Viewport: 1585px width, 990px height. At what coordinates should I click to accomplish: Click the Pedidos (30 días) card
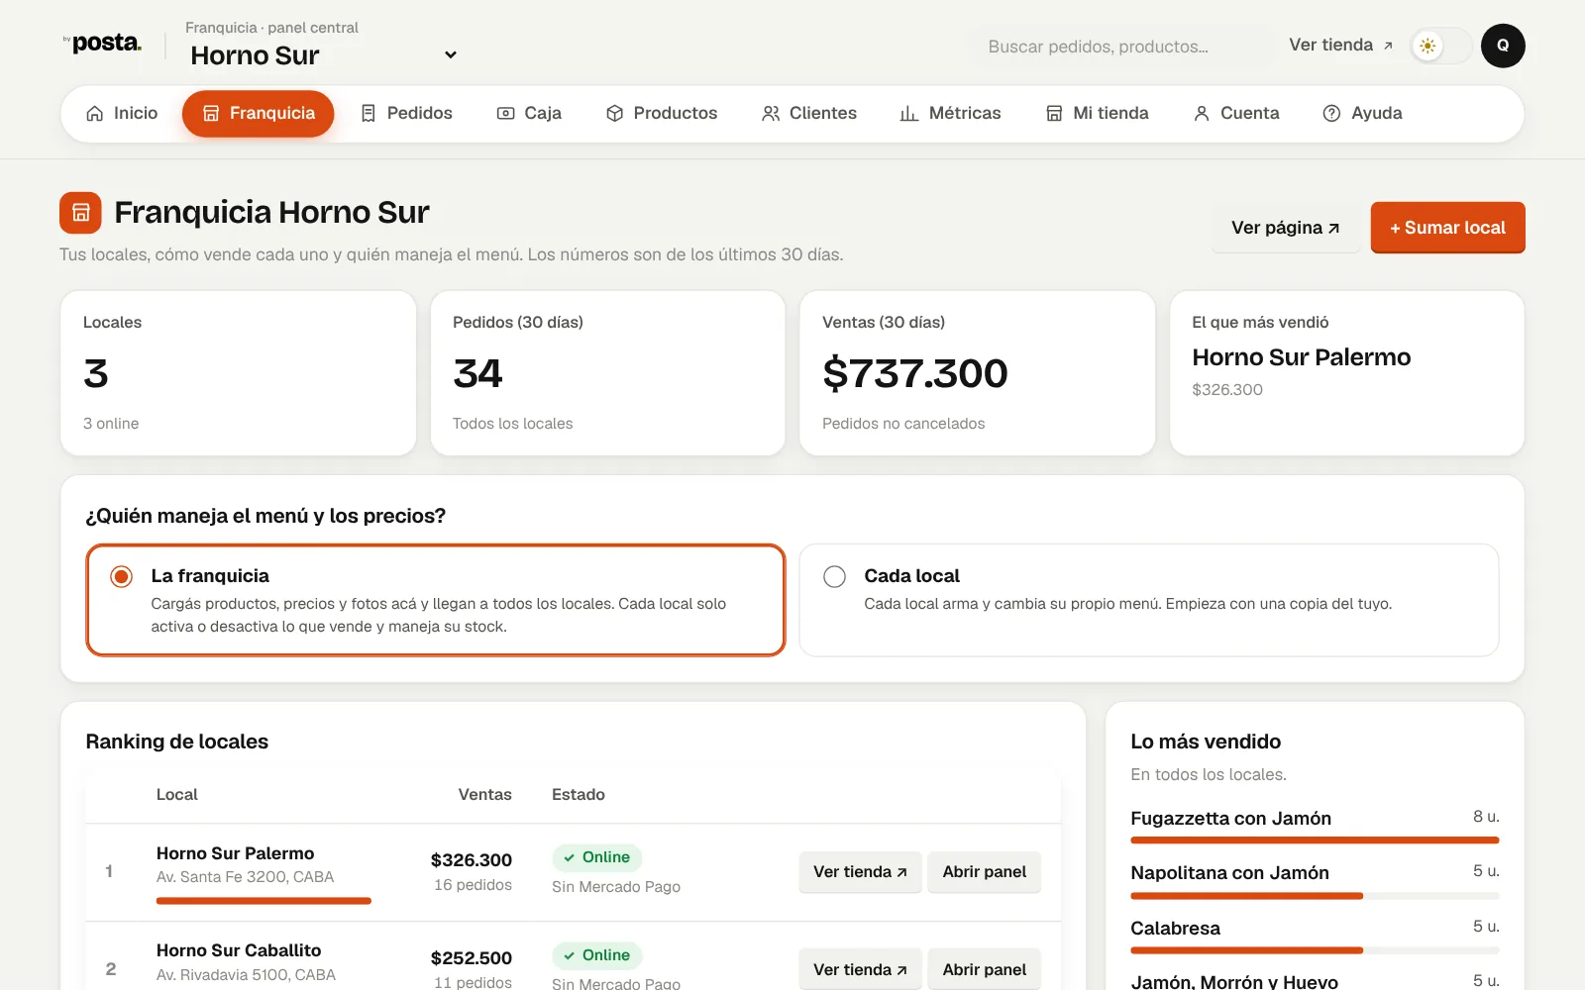[x=608, y=373]
